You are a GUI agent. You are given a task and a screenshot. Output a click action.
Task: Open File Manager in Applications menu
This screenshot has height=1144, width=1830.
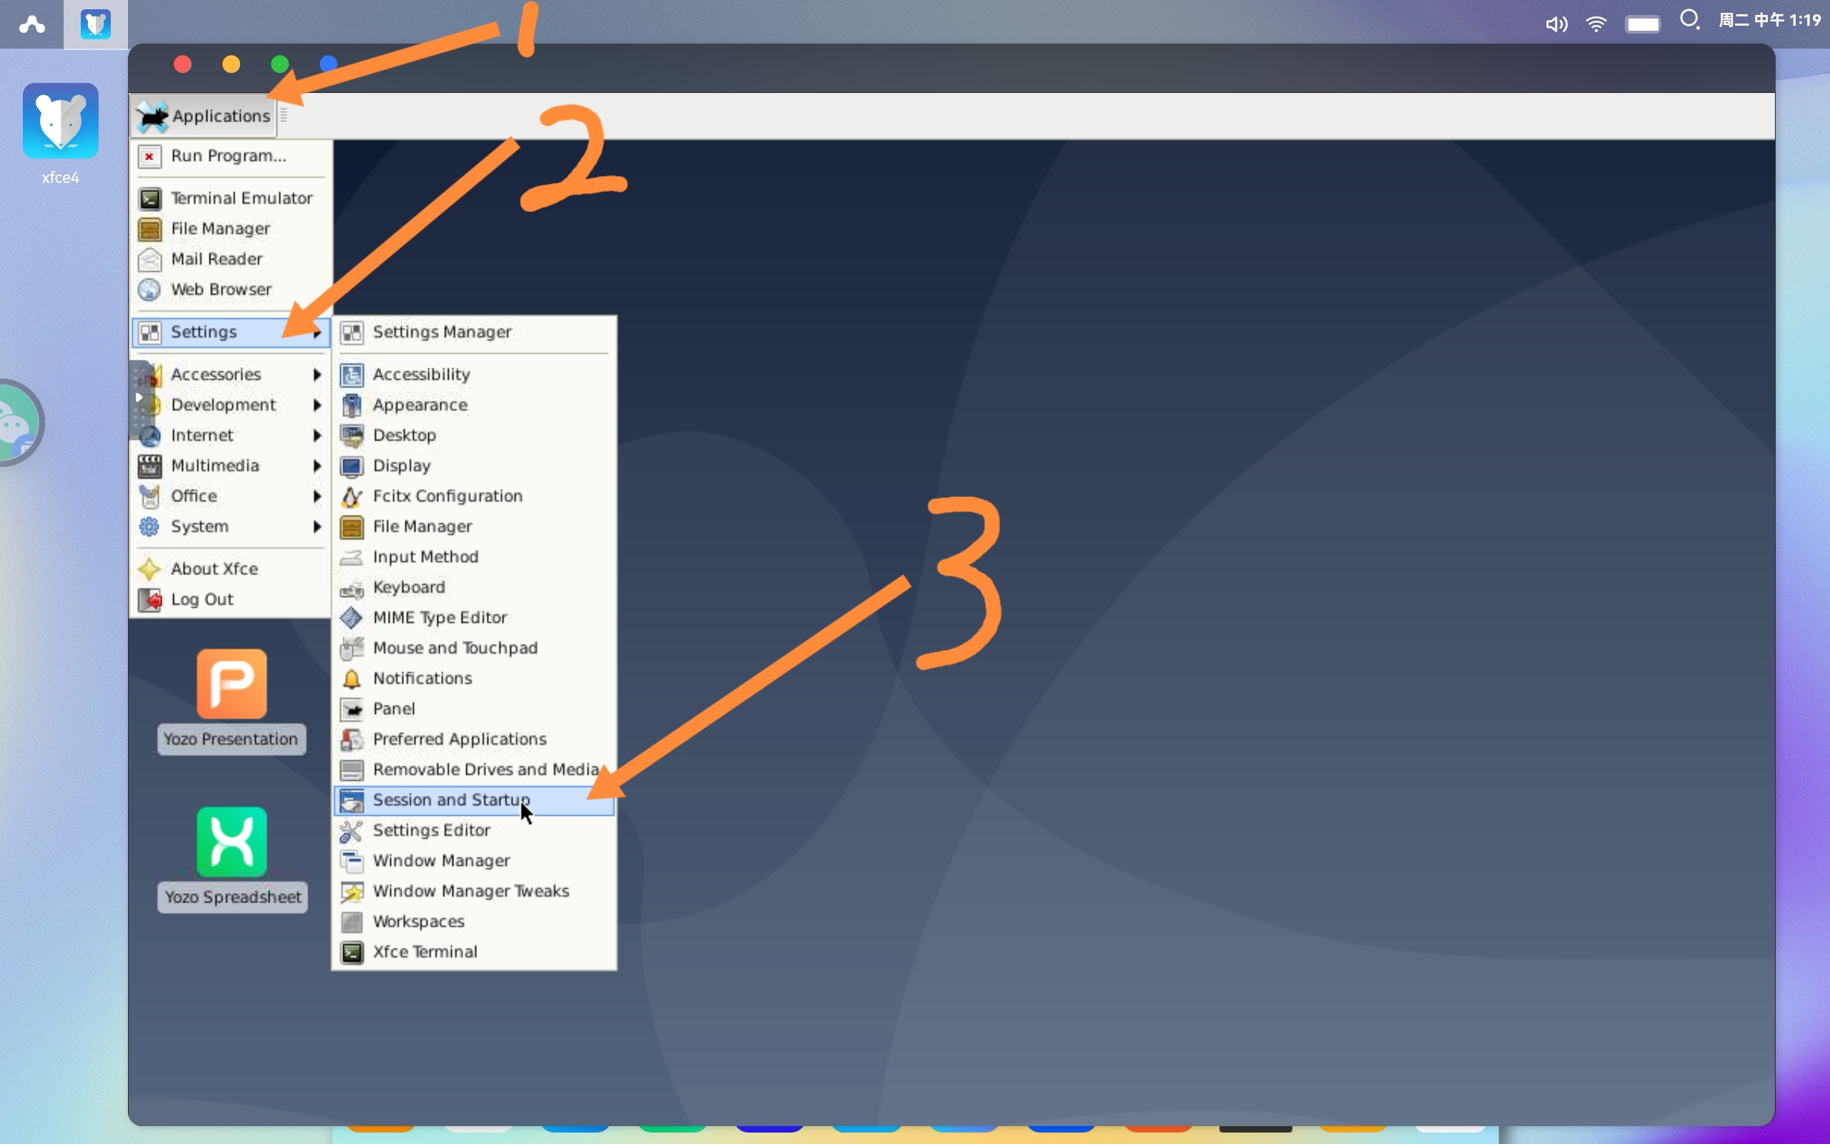pyautogui.click(x=231, y=229)
